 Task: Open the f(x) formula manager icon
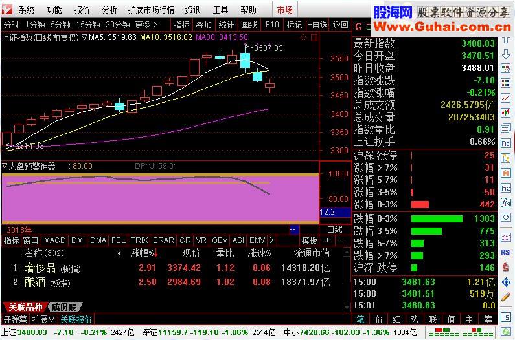pyautogui.click(x=506, y=202)
